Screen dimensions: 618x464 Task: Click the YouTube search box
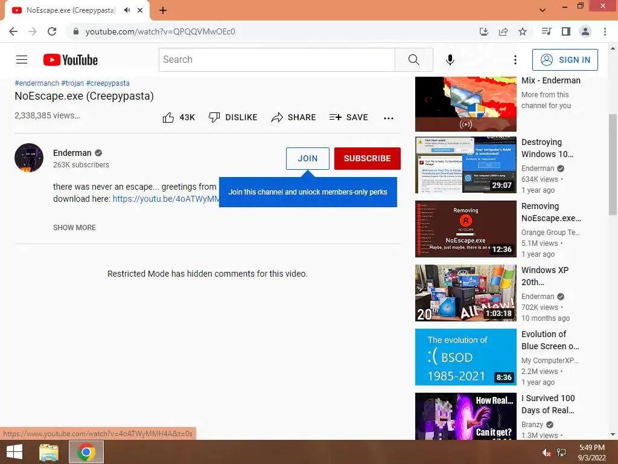(276, 60)
